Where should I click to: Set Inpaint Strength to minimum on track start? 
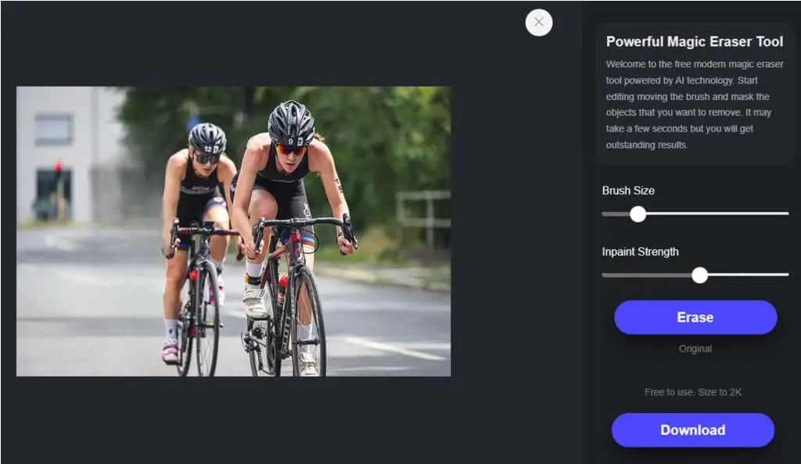tap(603, 275)
